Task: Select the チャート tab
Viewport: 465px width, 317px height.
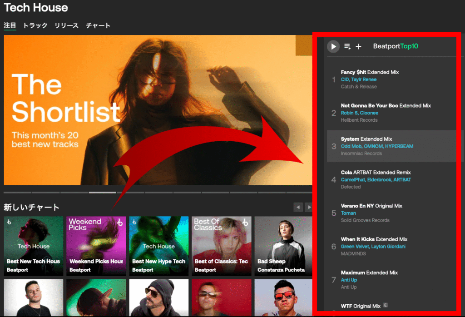Action: (98, 25)
